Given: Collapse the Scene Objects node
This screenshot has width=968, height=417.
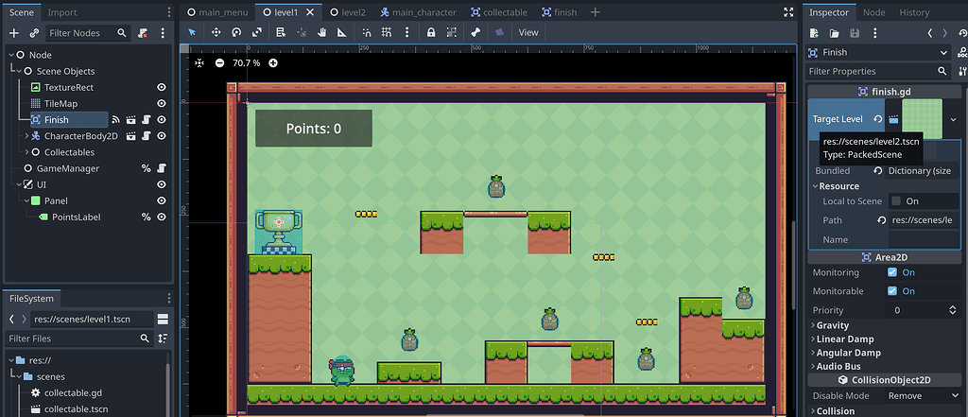Looking at the screenshot, I should pyautogui.click(x=19, y=71).
